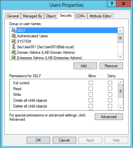Viewport: 133px width, 148px height.
Task: Click the group names scrollbar thumb
Action: click(x=120, y=38)
